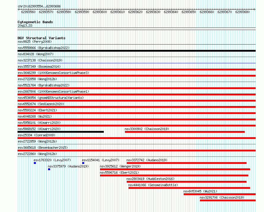Select esv2722858 (Wong2012b) label
Viewport: 264px width, 212px height.
pos(37,79)
